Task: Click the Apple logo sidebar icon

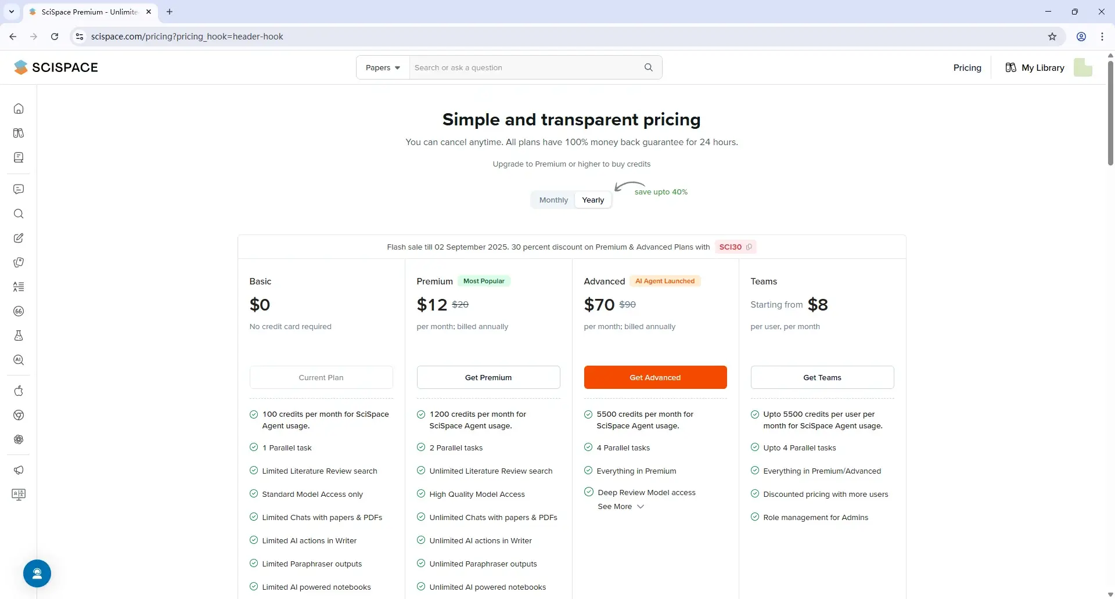Action: 19,391
